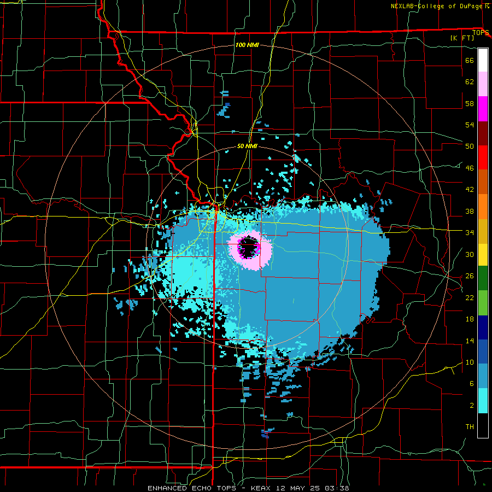
Task: Click the legend value 66
Action: tap(470, 60)
